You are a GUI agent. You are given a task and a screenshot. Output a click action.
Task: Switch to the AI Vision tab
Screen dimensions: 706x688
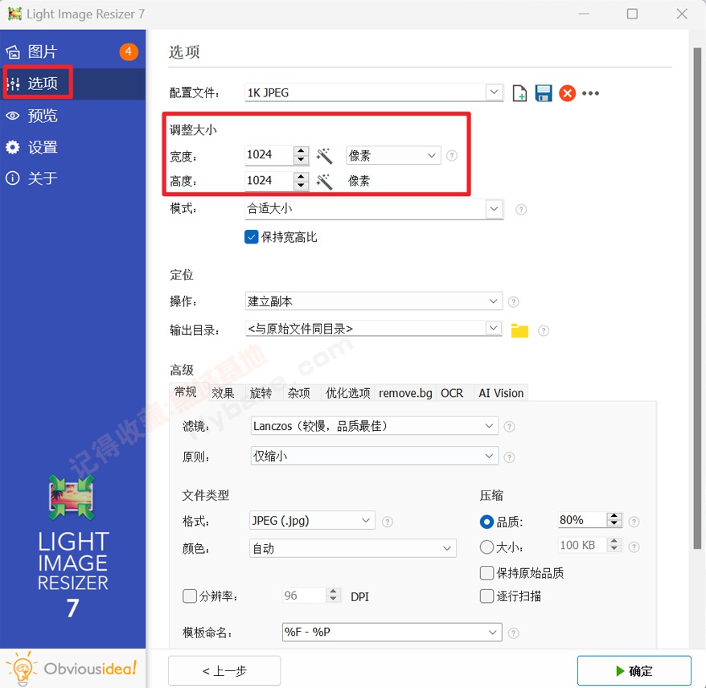click(x=501, y=393)
